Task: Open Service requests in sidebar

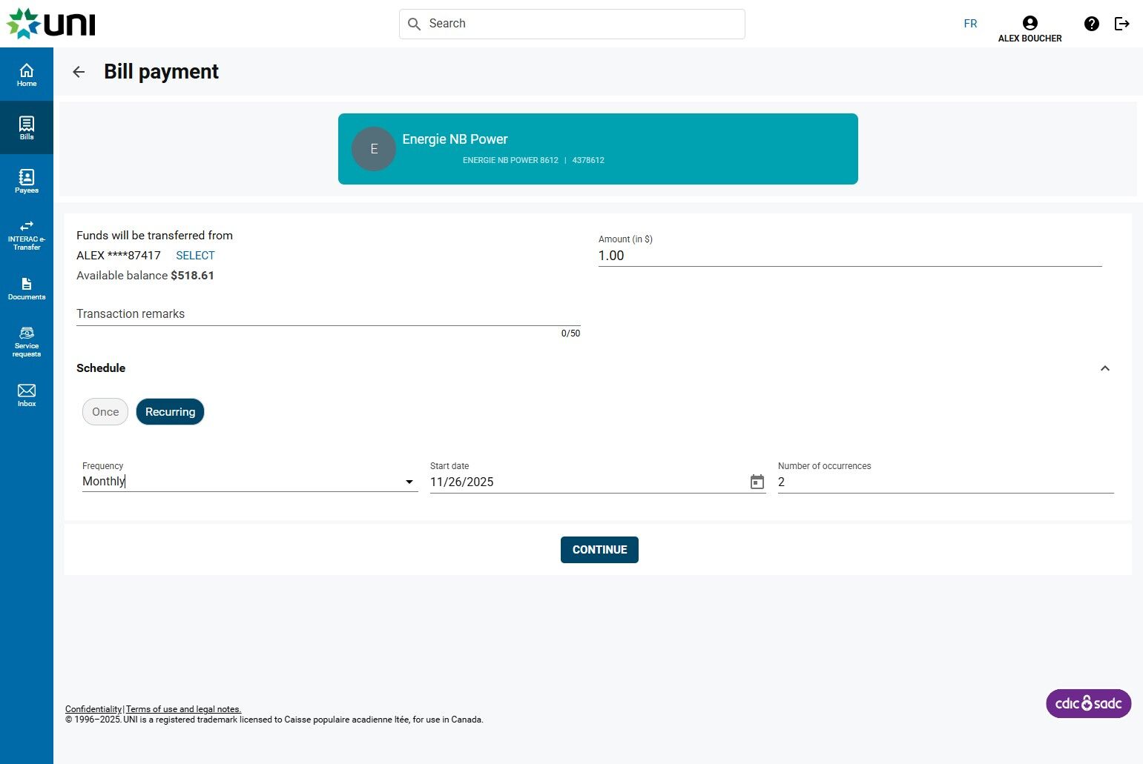Action: 27,342
